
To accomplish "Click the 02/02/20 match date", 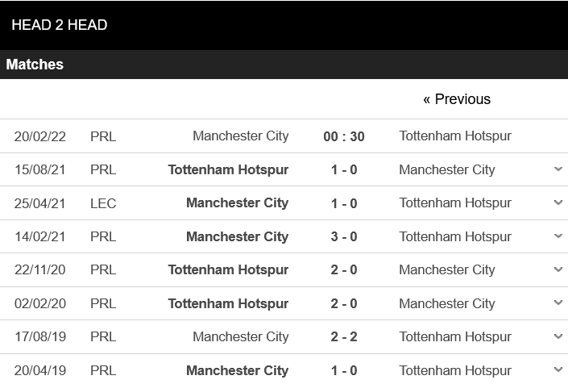I will pos(40,304).
